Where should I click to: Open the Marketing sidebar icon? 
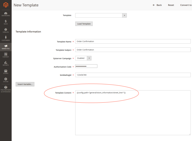(6, 47)
